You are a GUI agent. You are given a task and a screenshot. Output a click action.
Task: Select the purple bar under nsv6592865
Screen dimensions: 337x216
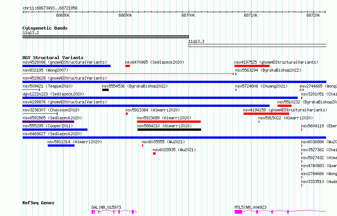48,122
